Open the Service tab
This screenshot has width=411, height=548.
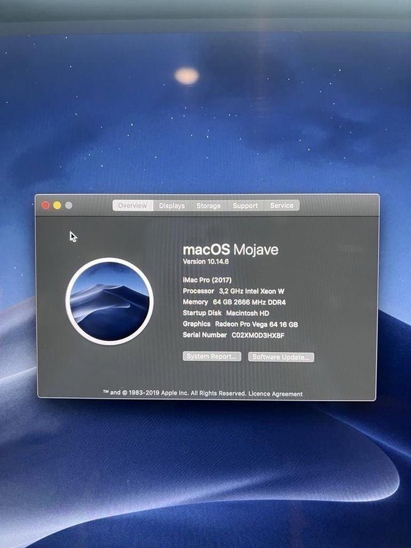[282, 206]
